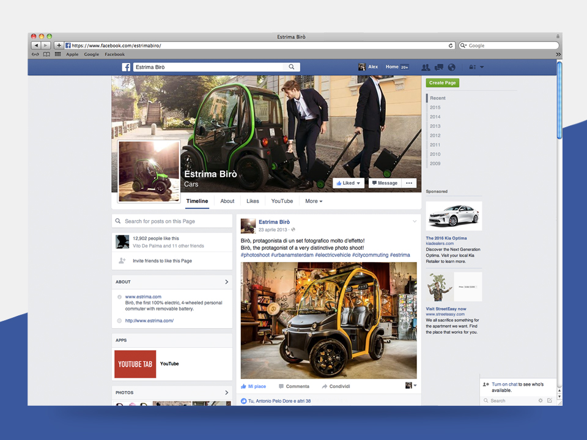587x440 pixels.
Task: Click the #urbanamsterdam hashtag
Action: [292, 255]
